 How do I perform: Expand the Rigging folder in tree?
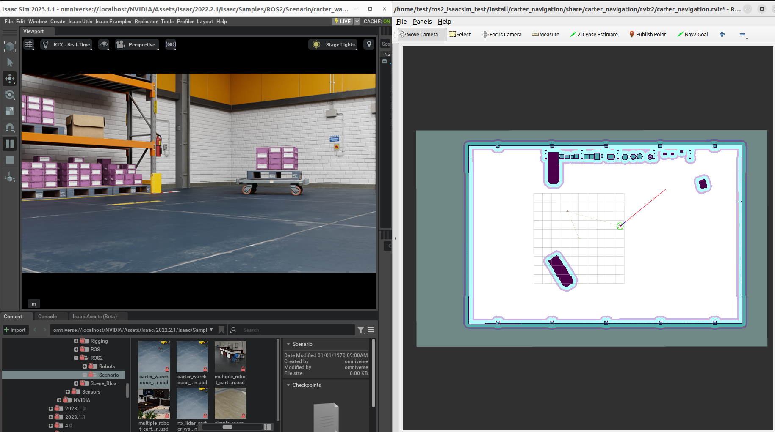pyautogui.click(x=76, y=341)
